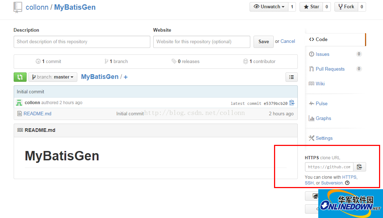Copy the clone URL to clipboard
This screenshot has width=383, height=218.
359,167
